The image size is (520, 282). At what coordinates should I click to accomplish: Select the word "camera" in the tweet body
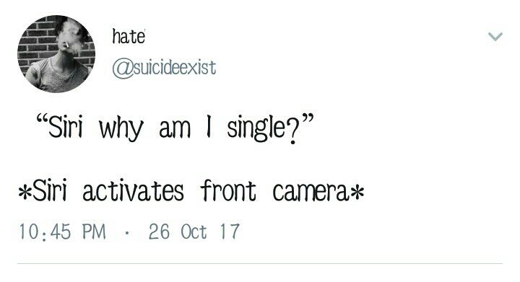pos(311,191)
